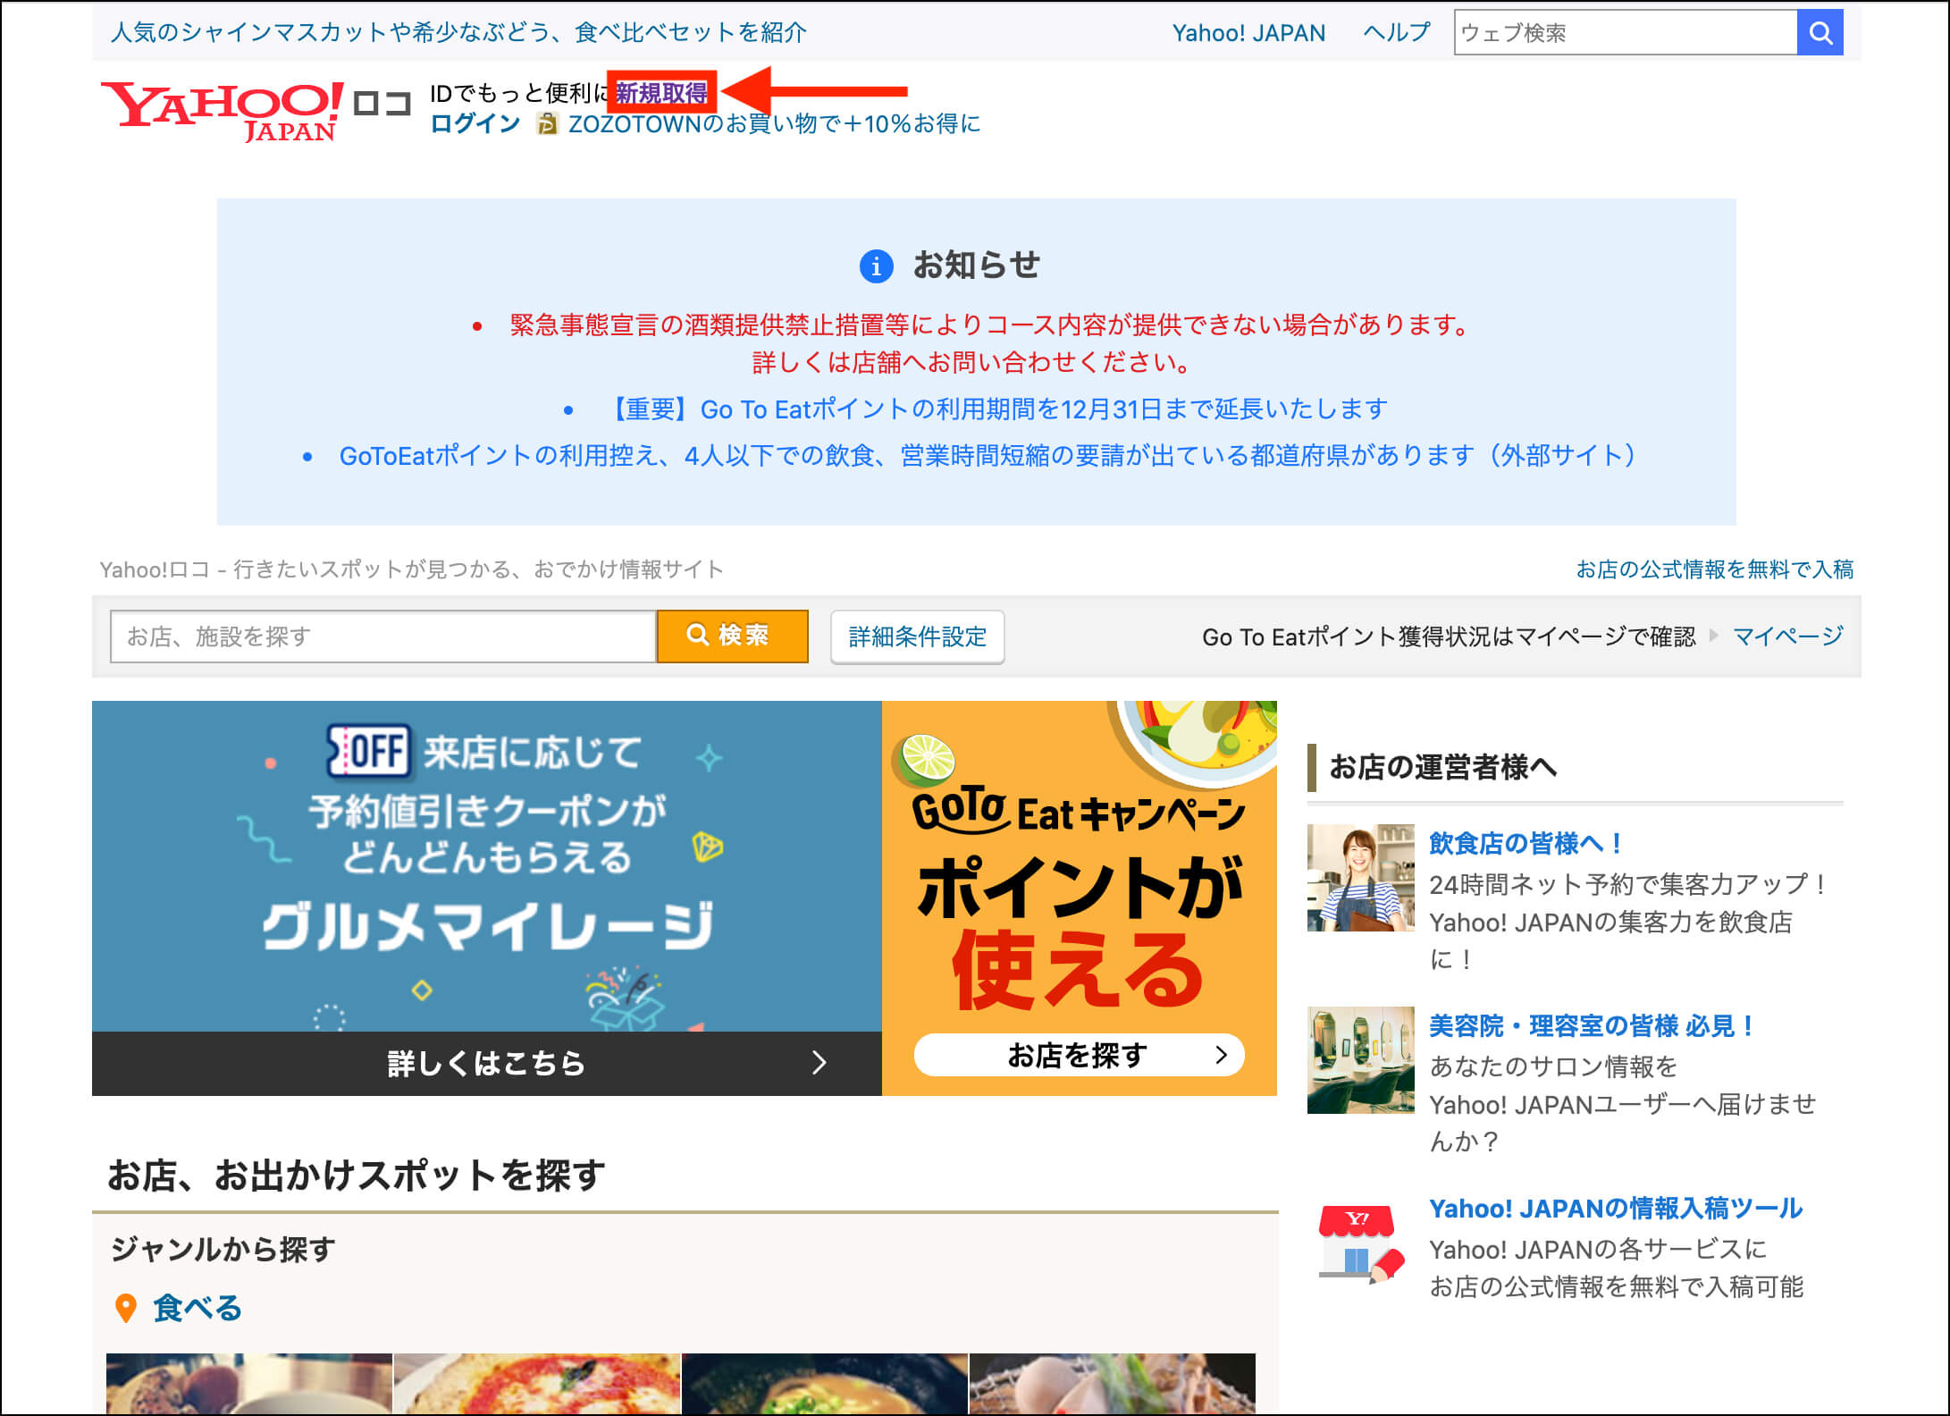
Task: Click the ramen food photo thumbnail
Action: tap(825, 1384)
